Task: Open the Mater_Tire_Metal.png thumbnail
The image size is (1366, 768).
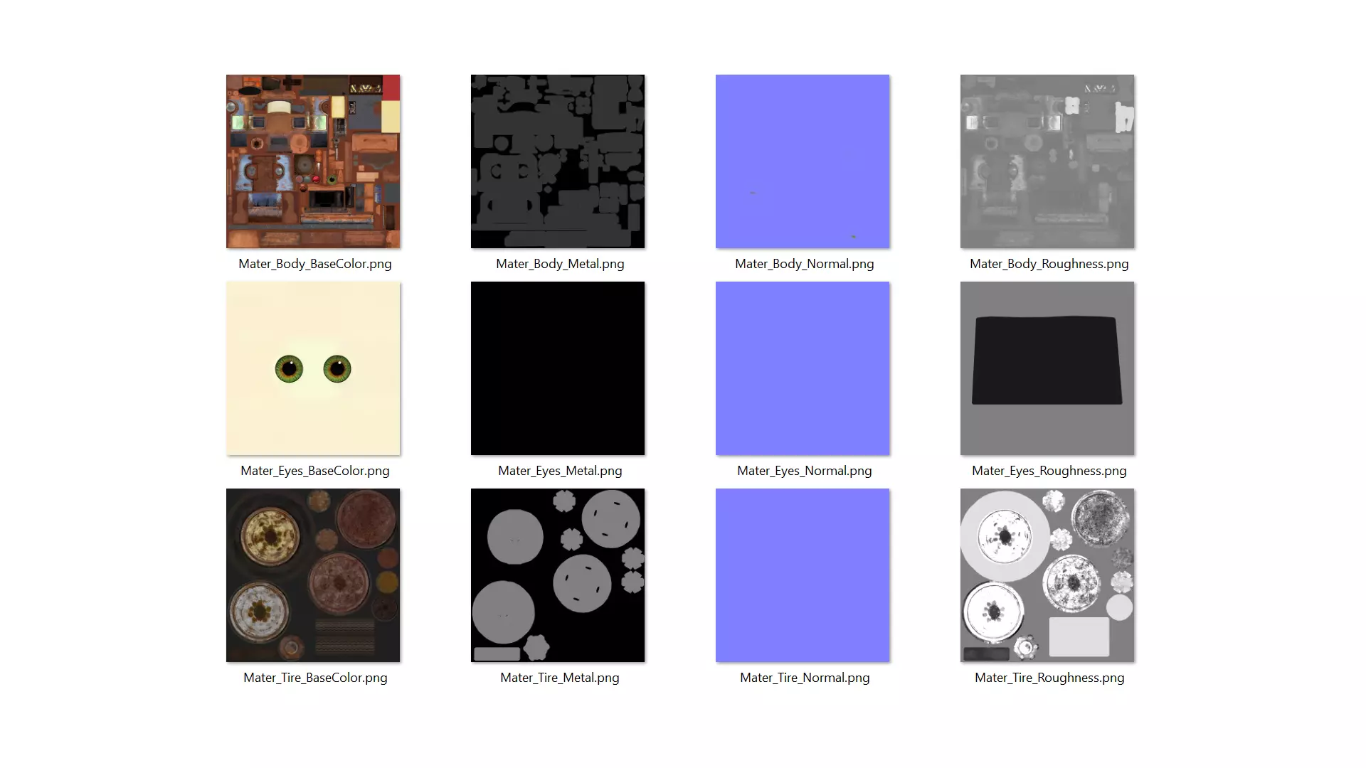Action: click(558, 575)
